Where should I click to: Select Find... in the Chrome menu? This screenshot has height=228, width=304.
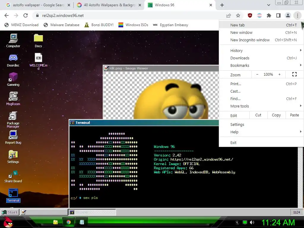tap(261, 99)
